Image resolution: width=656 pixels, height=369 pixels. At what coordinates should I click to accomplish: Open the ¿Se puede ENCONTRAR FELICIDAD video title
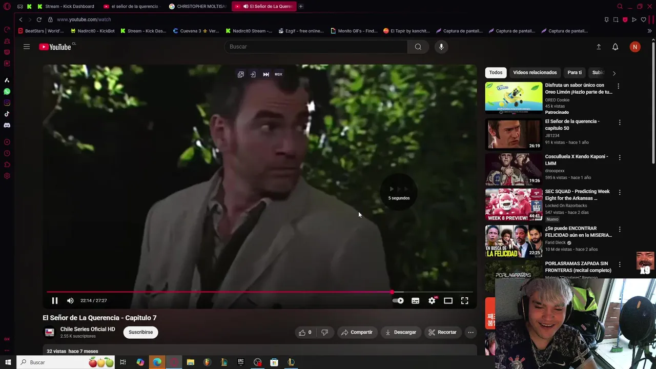coord(579,232)
